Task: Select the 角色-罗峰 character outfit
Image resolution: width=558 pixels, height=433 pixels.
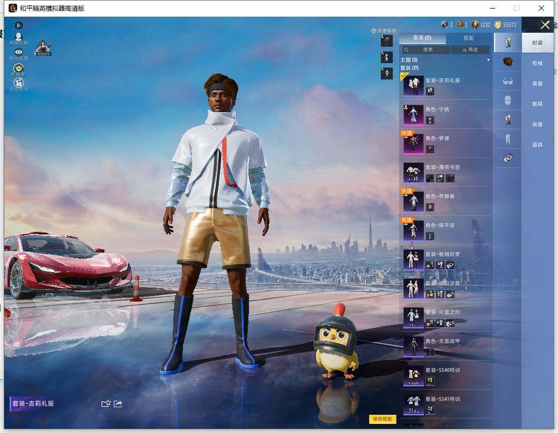Action: pyautogui.click(x=445, y=143)
